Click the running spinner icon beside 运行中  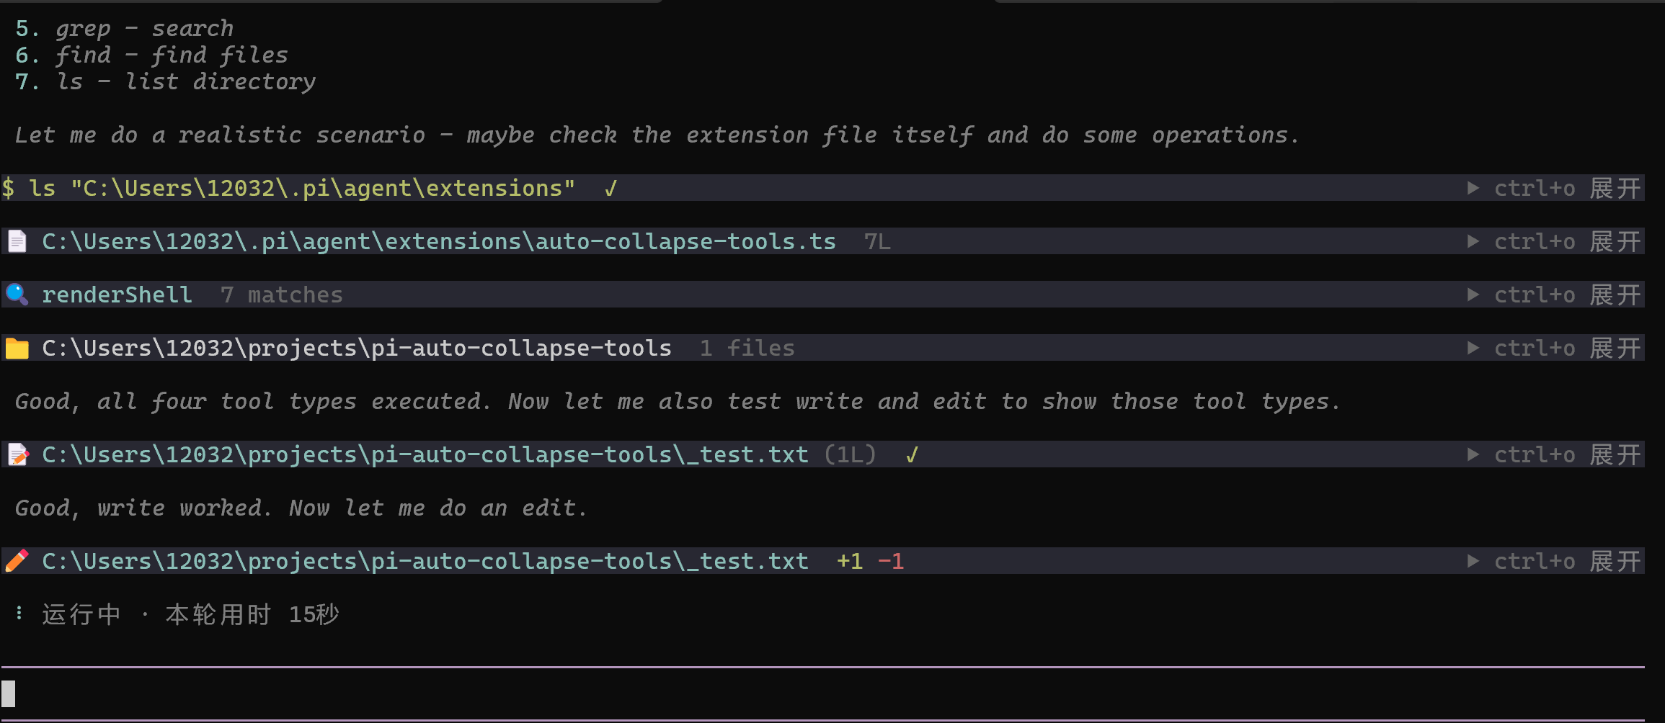[x=19, y=614]
